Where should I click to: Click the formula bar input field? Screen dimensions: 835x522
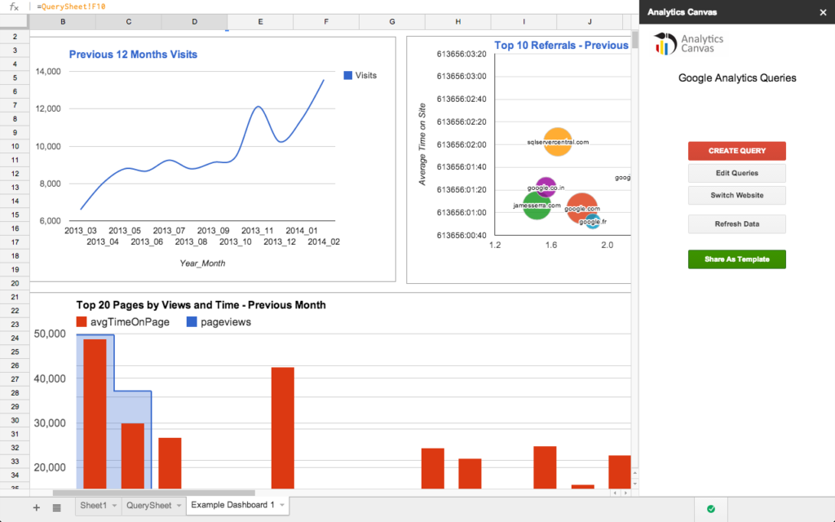point(326,7)
